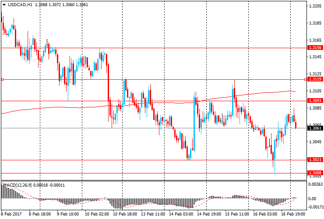
Task: Select the right handle of the 1.3119 line
Action: tap(305, 79)
